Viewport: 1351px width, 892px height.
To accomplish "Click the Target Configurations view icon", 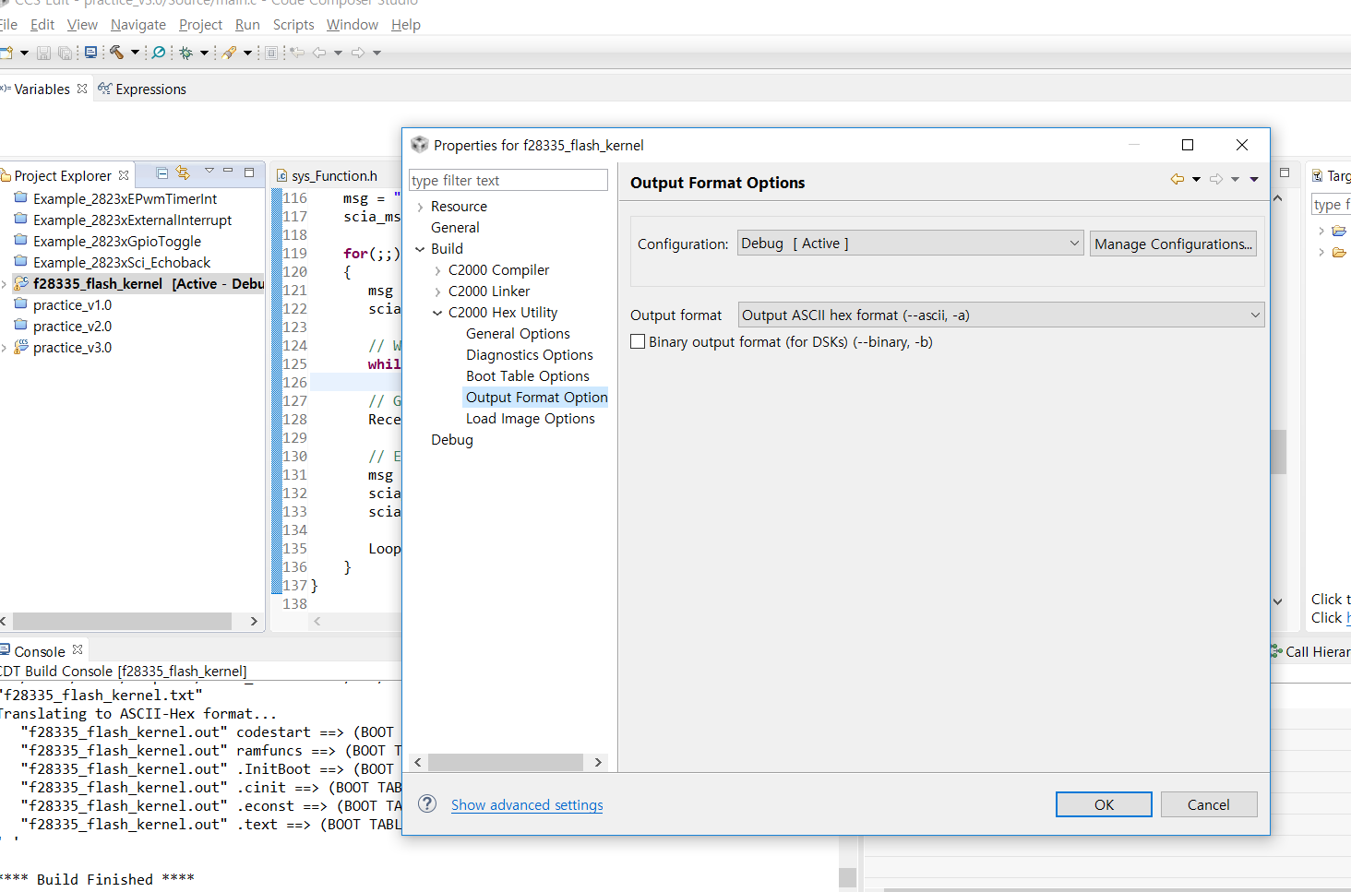I will click(1317, 175).
